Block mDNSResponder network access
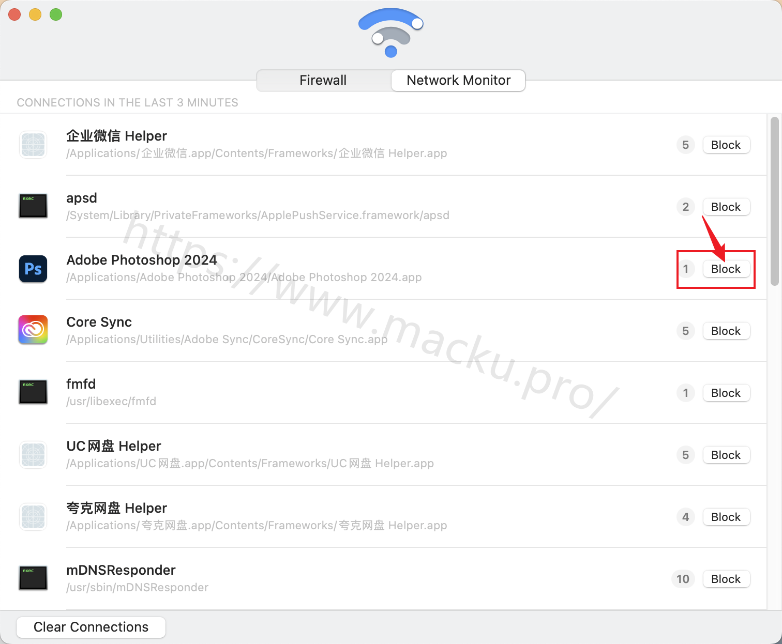The width and height of the screenshot is (782, 644). [x=726, y=579]
